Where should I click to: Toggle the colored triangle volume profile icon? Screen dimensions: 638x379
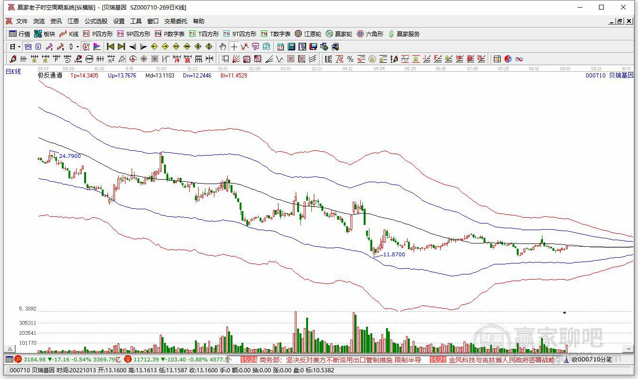point(97,47)
